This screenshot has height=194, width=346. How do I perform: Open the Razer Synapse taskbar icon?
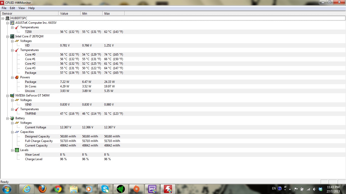click(x=121, y=189)
